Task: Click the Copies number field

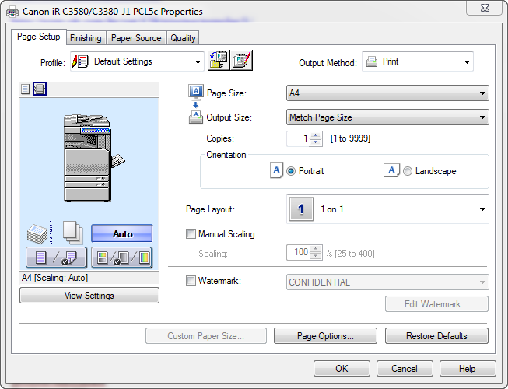Action: [x=298, y=139]
